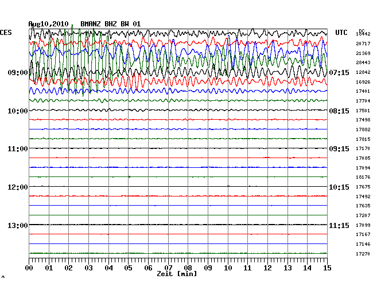Screen dimensions: 373x283
Task: Click the DC value "16926"
Action: [363, 82]
